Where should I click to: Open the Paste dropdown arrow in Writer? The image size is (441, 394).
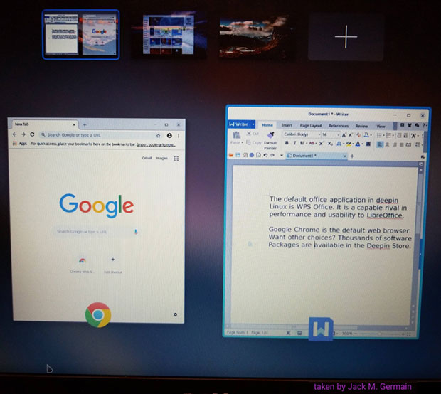[x=242, y=142]
